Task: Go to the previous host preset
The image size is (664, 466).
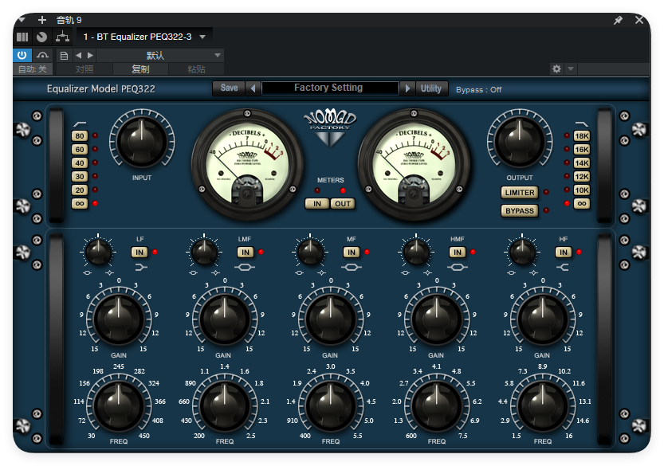Action: pyautogui.click(x=79, y=55)
